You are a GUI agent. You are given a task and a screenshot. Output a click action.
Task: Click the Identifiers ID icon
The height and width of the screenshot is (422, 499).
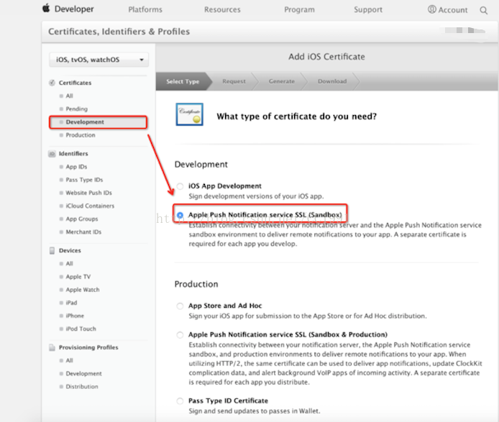(x=52, y=154)
